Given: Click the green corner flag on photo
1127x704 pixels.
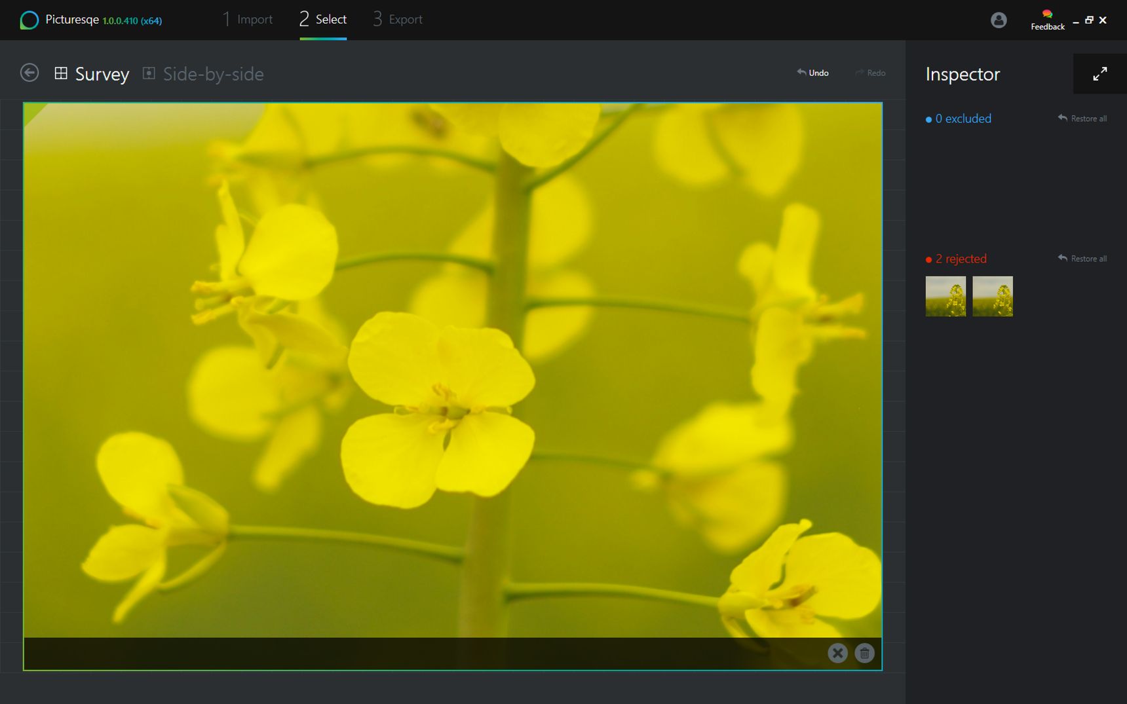Looking at the screenshot, I should [x=33, y=112].
